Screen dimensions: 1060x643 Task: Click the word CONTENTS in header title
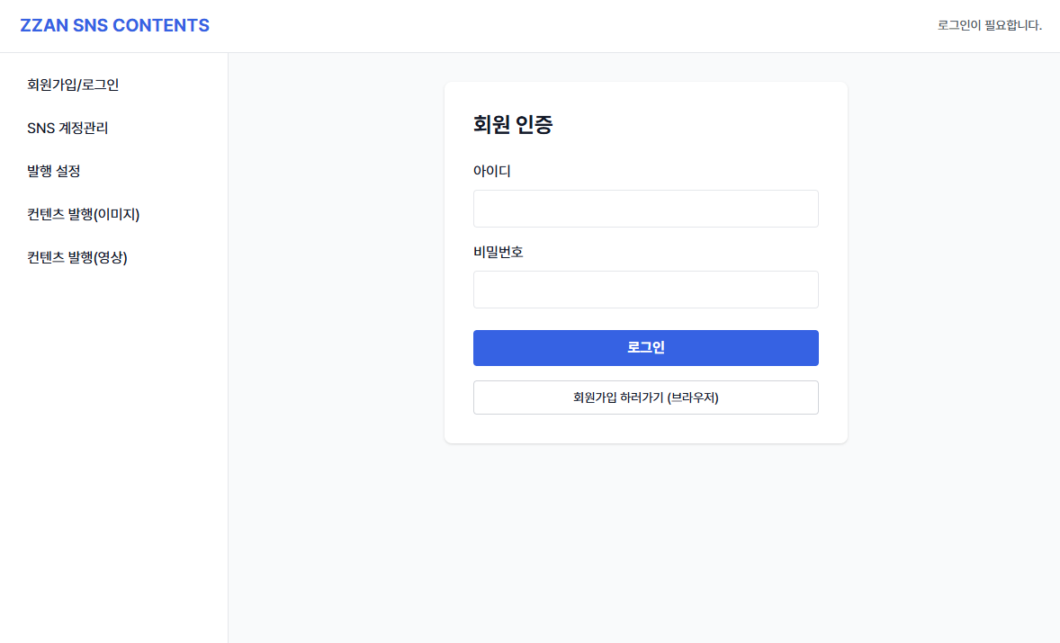click(161, 25)
